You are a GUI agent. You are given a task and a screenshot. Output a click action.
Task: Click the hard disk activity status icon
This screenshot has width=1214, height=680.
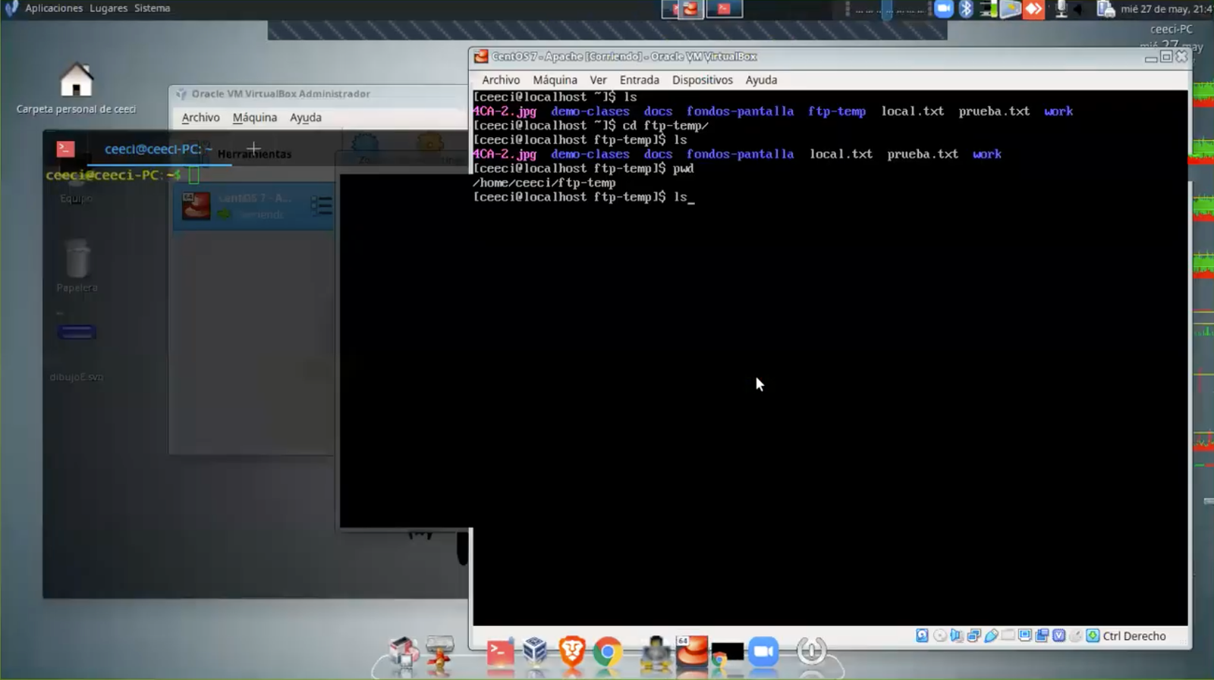[x=922, y=636]
